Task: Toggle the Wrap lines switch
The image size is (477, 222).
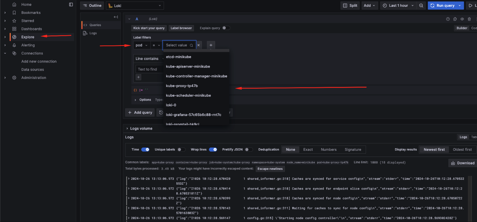Action: point(213,150)
